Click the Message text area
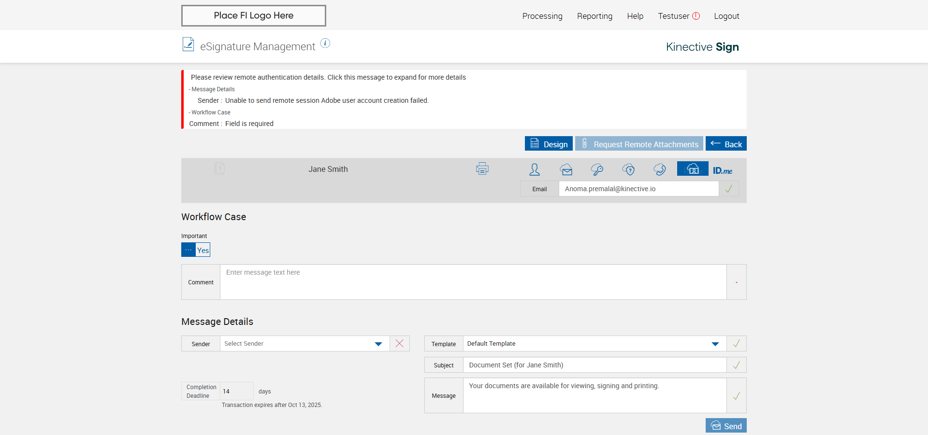 point(594,395)
